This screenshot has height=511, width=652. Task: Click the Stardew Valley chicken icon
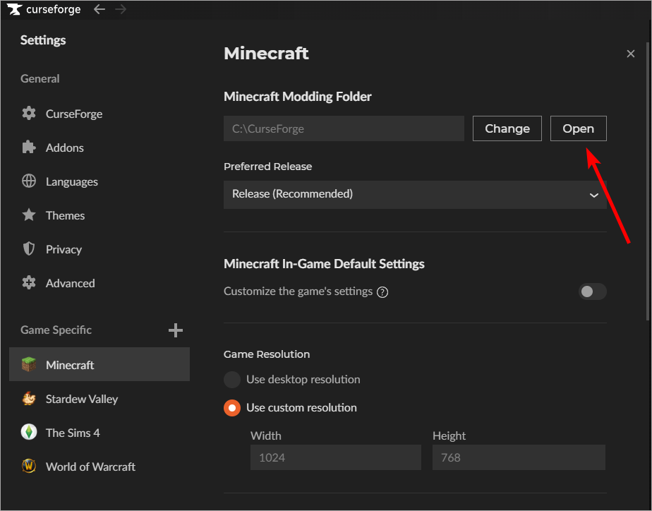pos(29,399)
